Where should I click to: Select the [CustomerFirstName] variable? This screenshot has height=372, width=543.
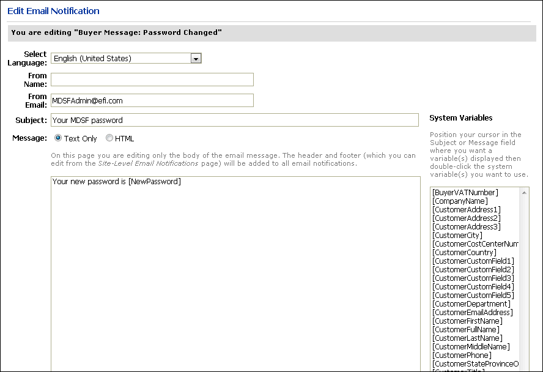point(467,321)
